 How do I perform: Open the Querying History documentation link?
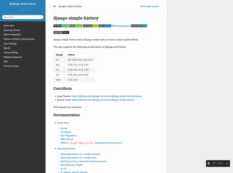66,149
